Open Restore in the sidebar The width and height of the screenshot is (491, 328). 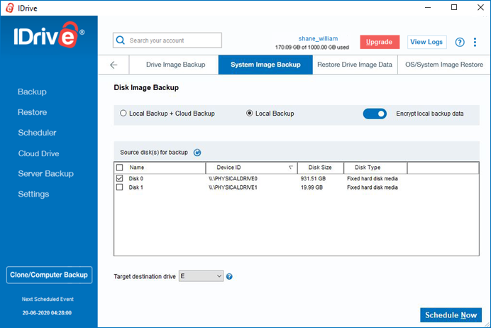(32, 112)
